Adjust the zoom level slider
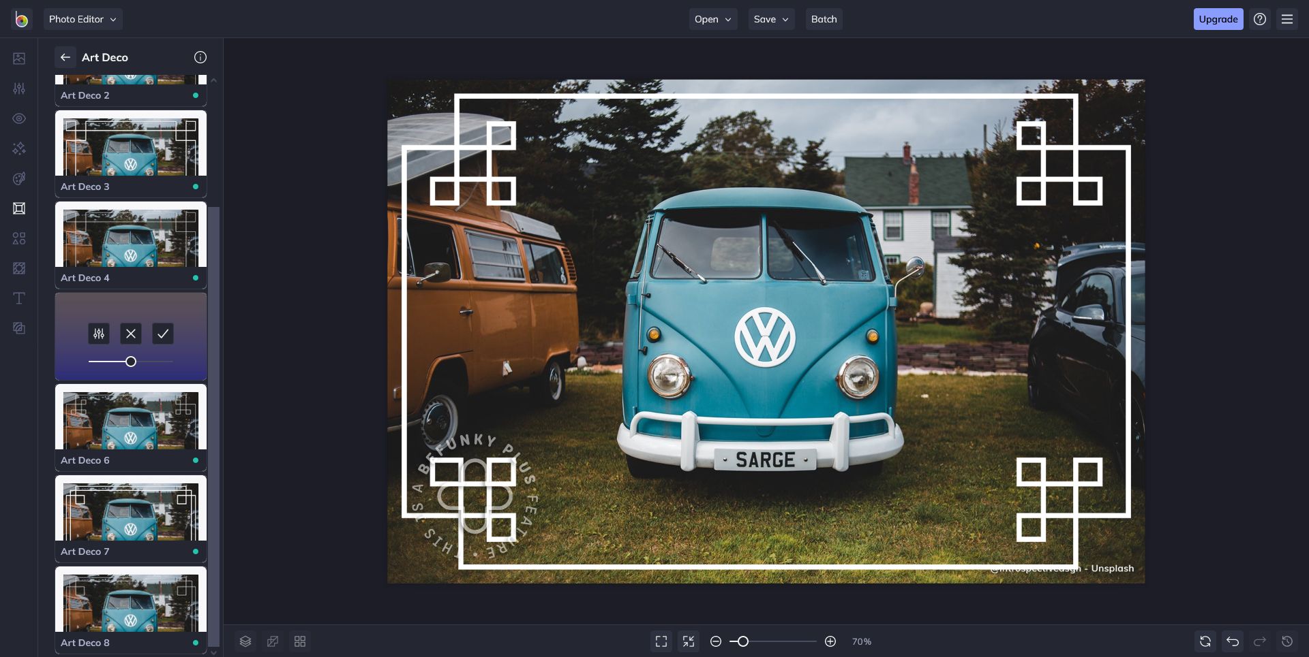The height and width of the screenshot is (657, 1309). click(x=772, y=641)
